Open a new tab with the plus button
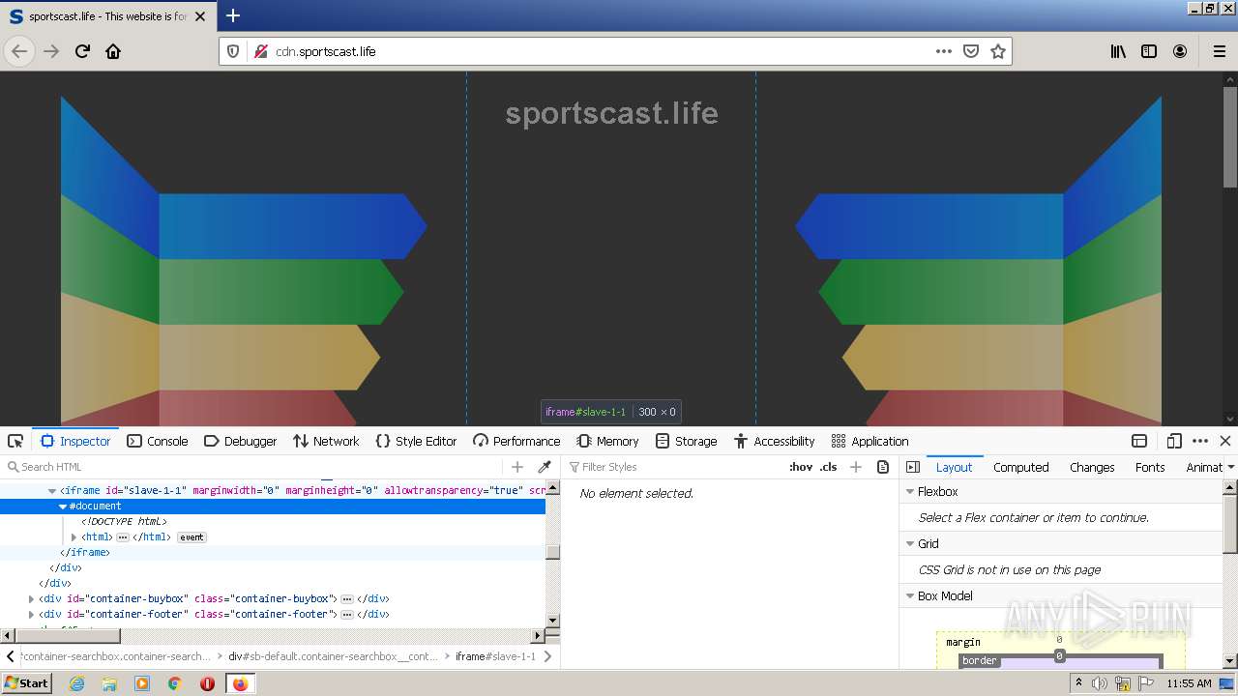Viewport: 1238px width, 696px height. (233, 15)
